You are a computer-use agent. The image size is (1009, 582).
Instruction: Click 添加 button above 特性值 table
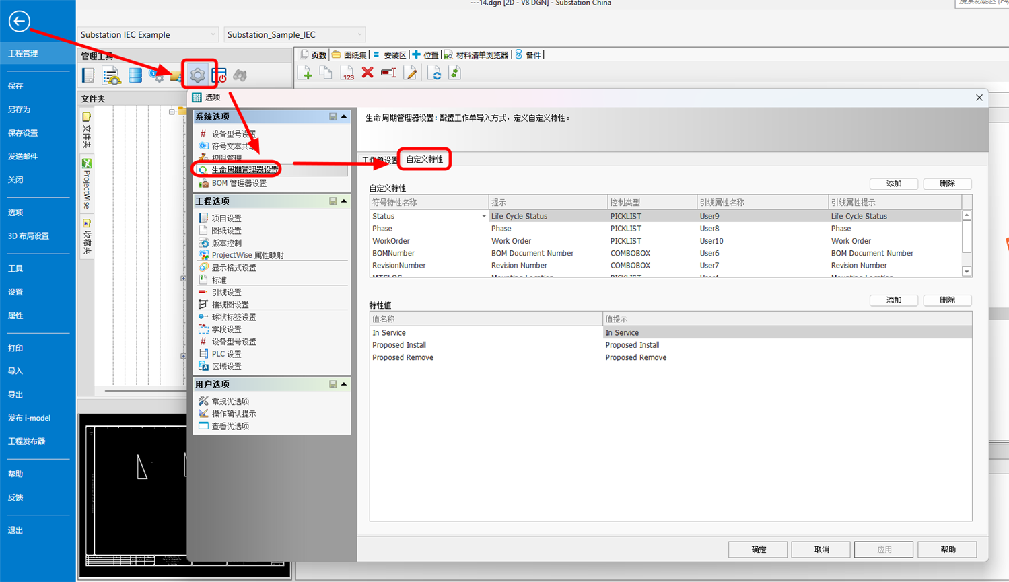coord(893,300)
